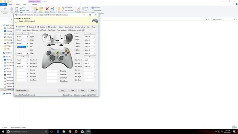Image resolution: width=238 pixels, height=134 pixels.
Task: Switch to the Controller 4 tab
Action: coord(53,27)
